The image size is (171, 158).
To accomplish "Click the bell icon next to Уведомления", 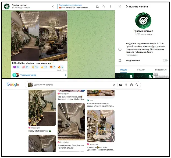I will click(x=120, y=60).
